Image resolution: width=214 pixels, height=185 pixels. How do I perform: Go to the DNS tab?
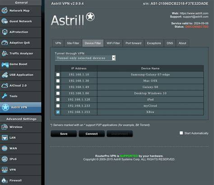pos(170,43)
